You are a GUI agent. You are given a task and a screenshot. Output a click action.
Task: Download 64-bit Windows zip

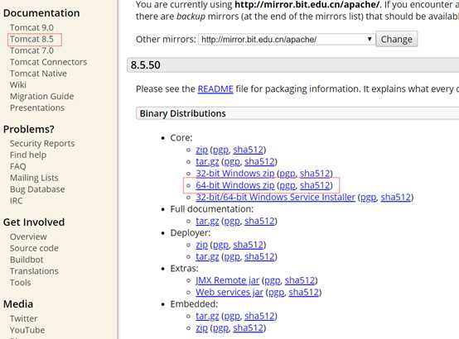pos(235,185)
